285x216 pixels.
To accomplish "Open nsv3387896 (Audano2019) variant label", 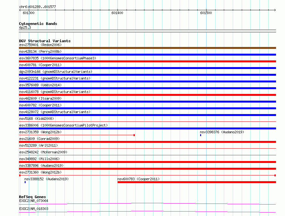I will pyautogui.click(x=41, y=166).
